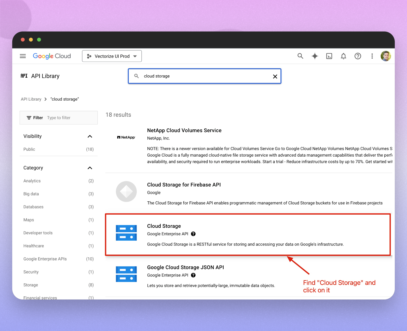Click the NetApp, Inc. publisher text

(x=158, y=138)
